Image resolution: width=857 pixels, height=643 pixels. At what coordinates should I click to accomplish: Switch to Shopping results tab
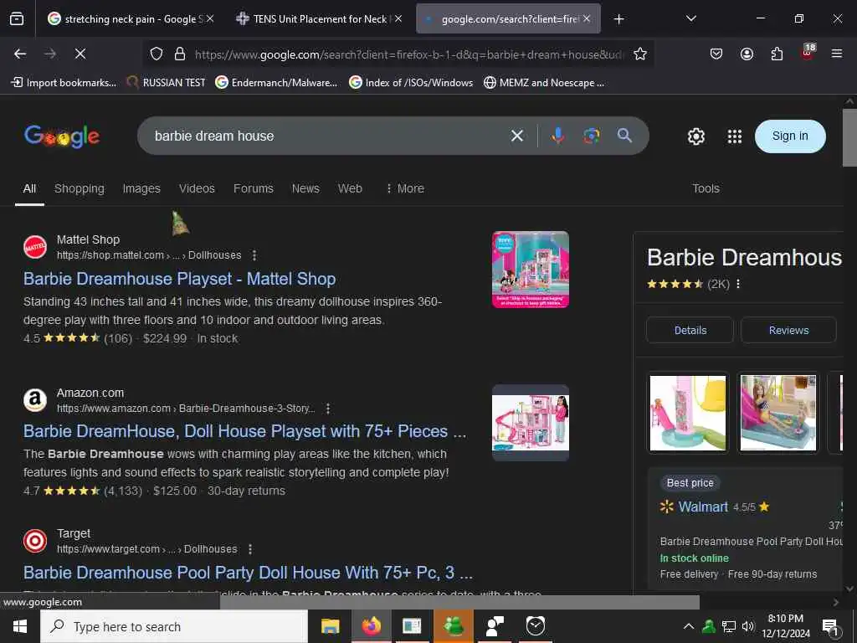(x=80, y=188)
